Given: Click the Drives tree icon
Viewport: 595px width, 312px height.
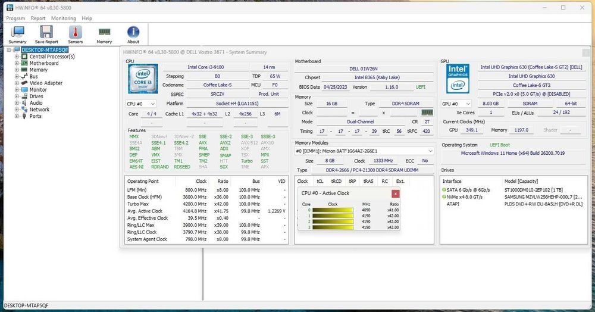Looking at the screenshot, I should pos(24,96).
